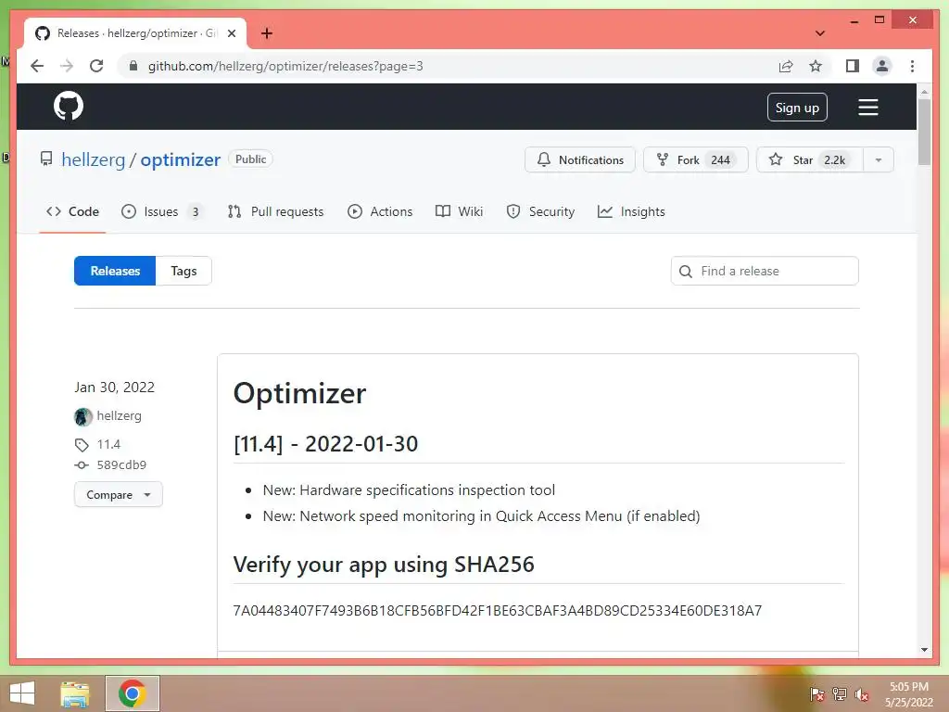Click the SHA256 hash text
The width and height of the screenshot is (949, 712).
coord(497,610)
